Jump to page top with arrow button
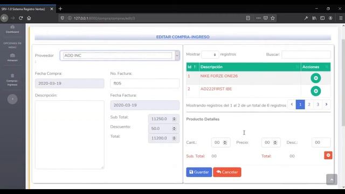The width and height of the screenshot is (345, 194). (x=332, y=179)
